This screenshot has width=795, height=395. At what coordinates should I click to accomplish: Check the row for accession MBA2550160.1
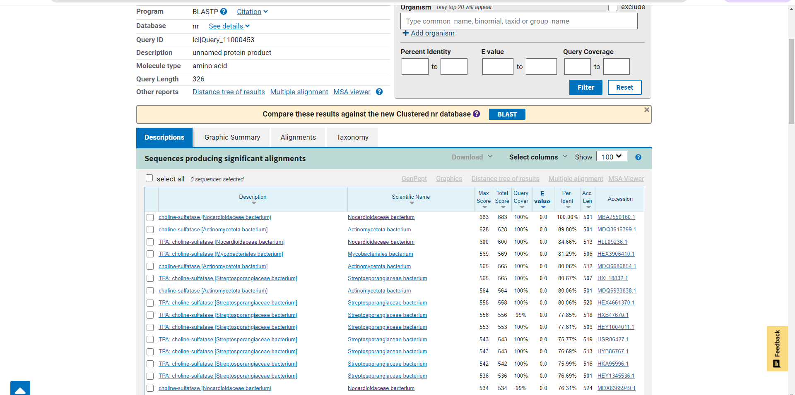pyautogui.click(x=150, y=217)
